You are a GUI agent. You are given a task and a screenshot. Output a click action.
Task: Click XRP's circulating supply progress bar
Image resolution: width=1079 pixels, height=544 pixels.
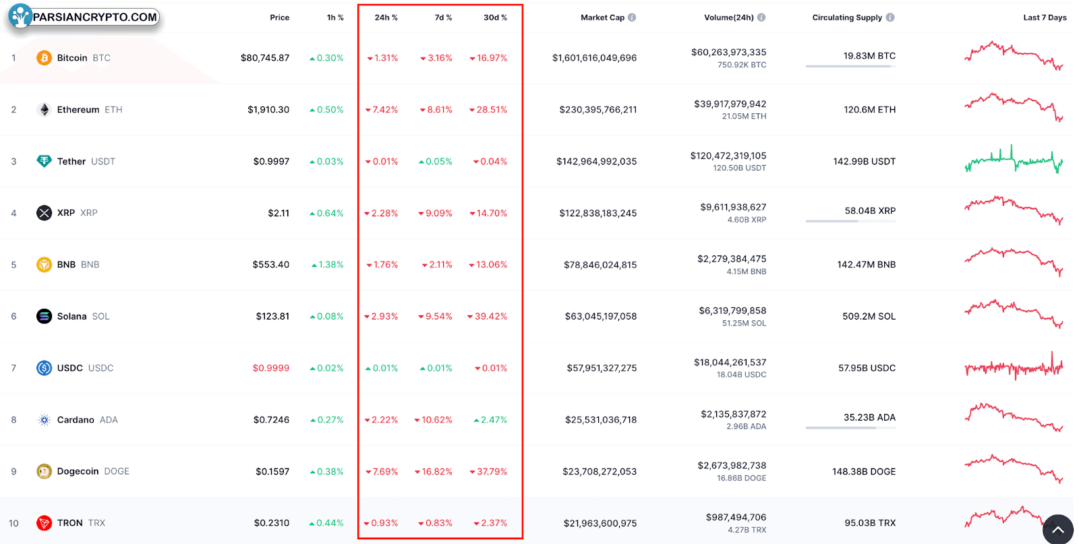click(850, 221)
